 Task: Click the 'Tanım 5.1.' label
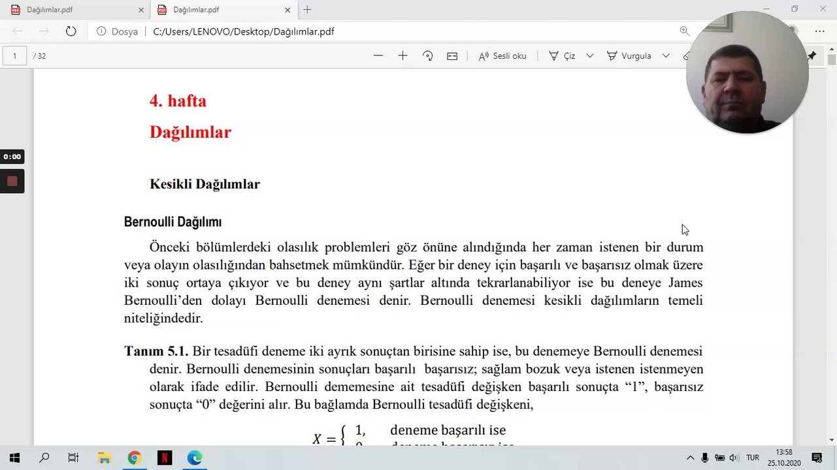[x=156, y=351]
